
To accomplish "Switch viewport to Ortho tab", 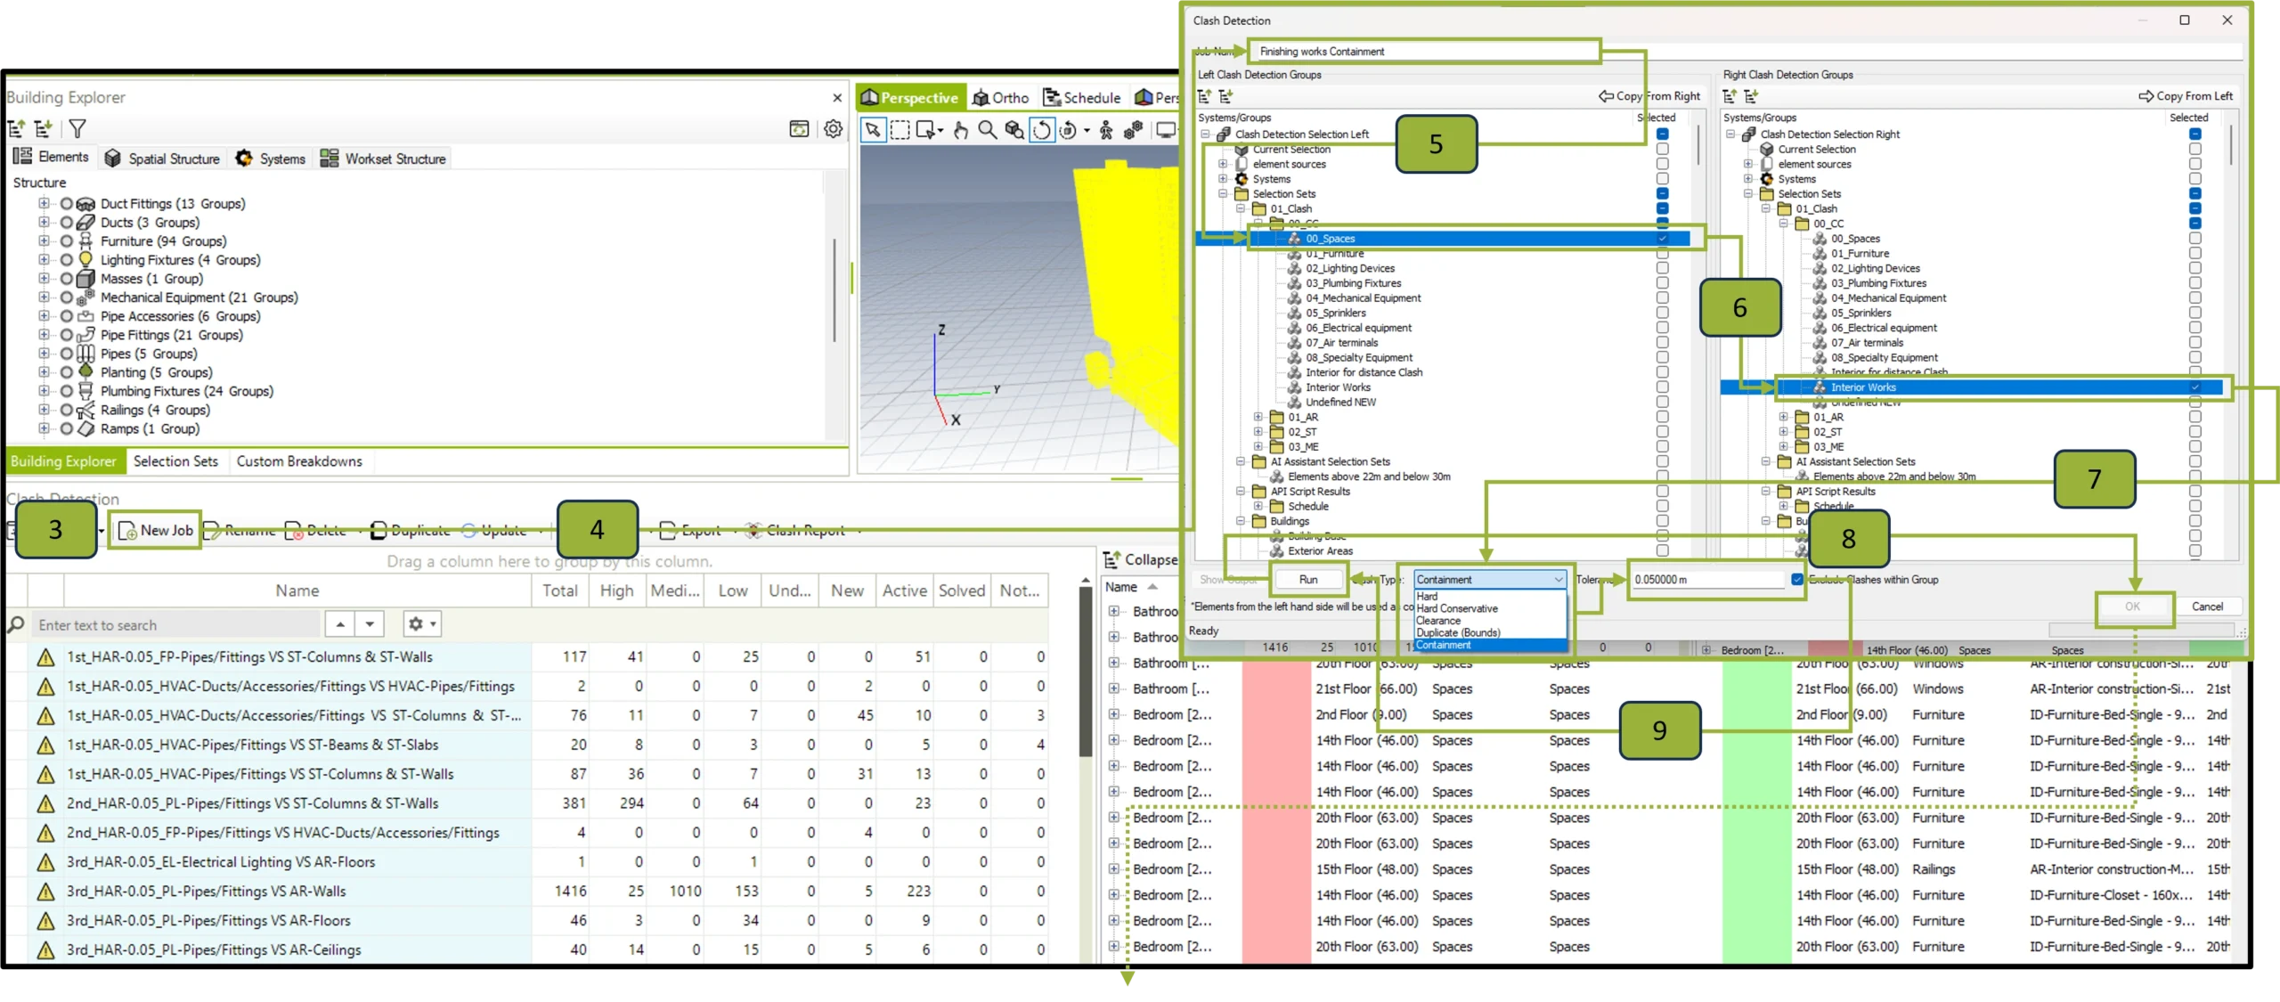I will point(1001,98).
